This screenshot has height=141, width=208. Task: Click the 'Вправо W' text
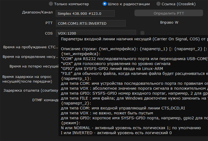[169, 23]
